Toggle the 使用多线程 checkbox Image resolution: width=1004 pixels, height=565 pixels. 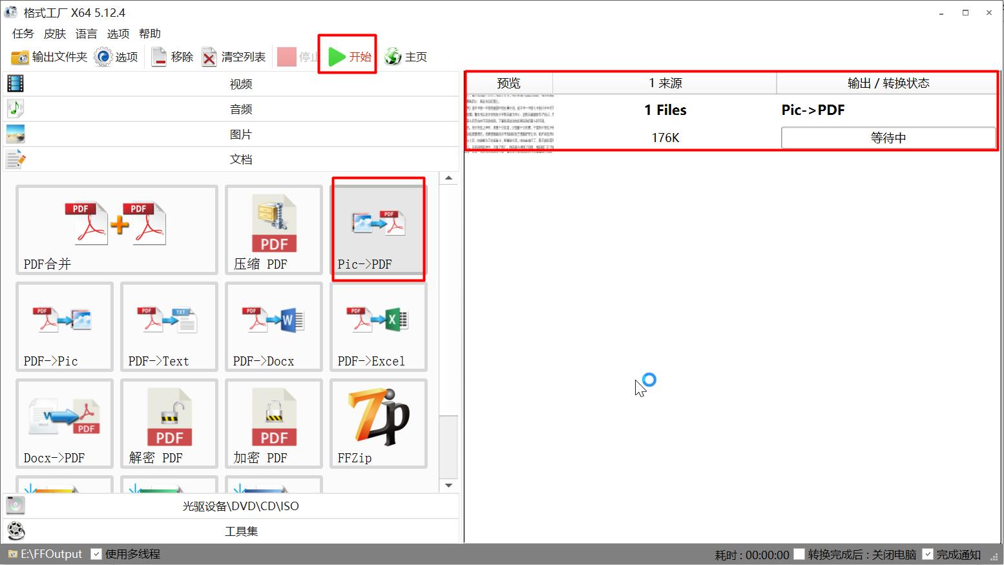coord(97,553)
